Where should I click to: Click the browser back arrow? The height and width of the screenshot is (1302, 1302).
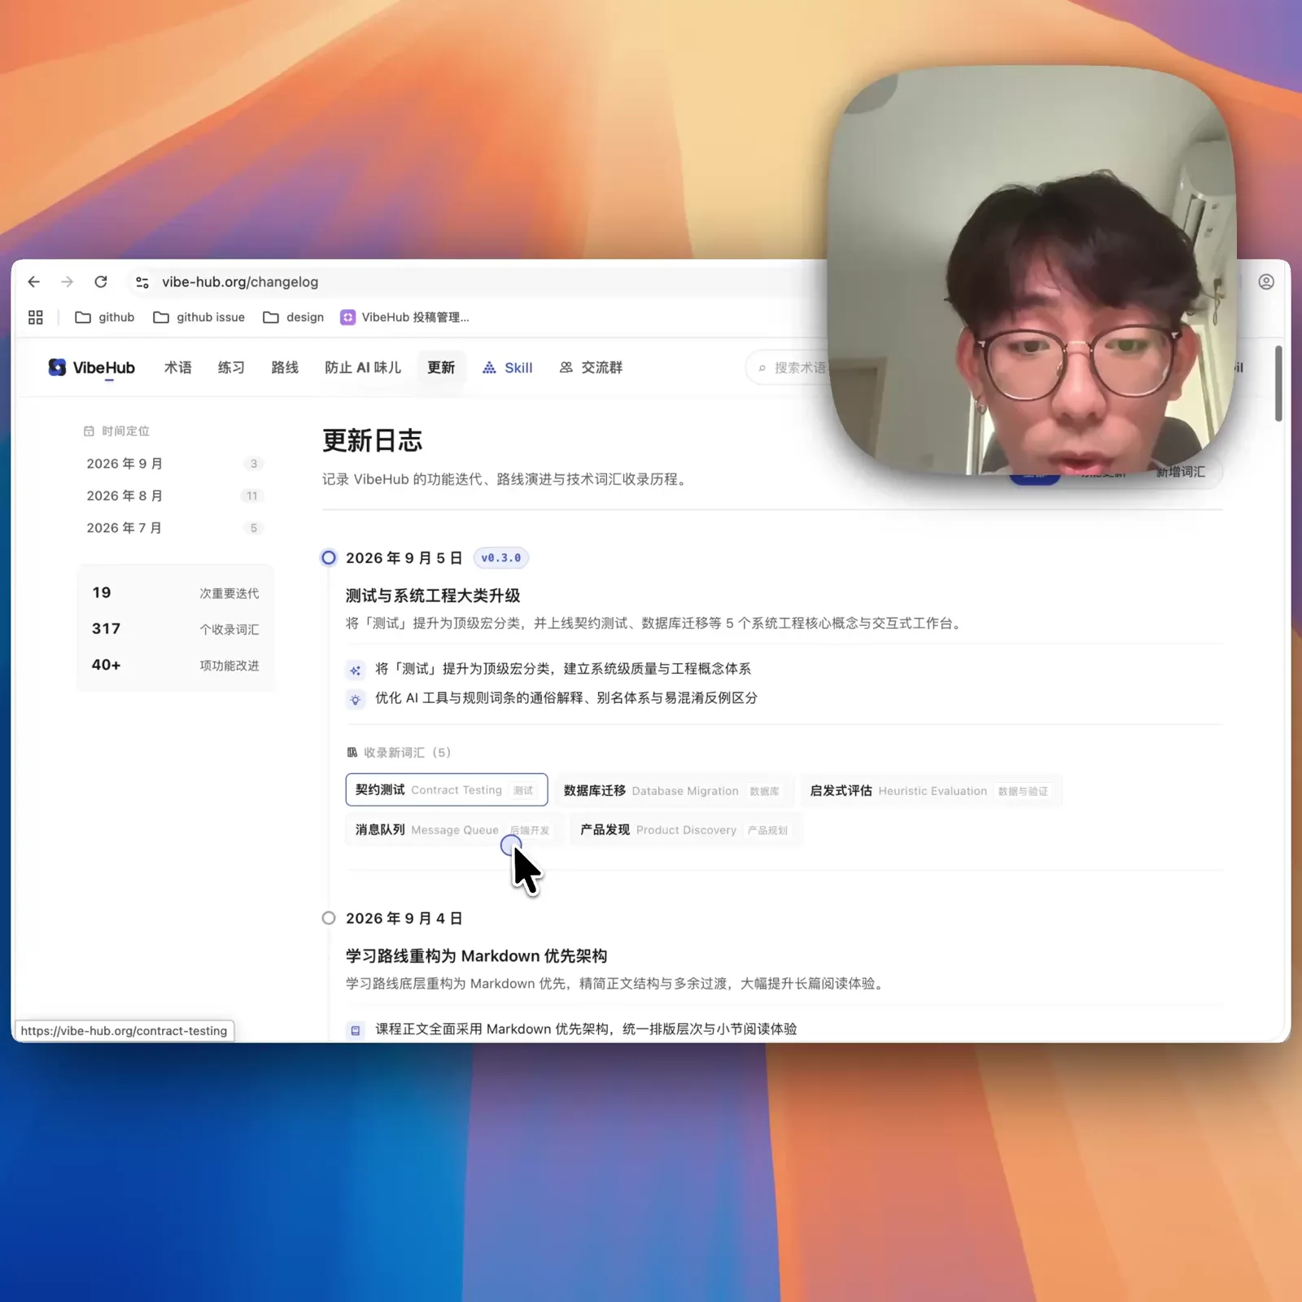tap(33, 282)
